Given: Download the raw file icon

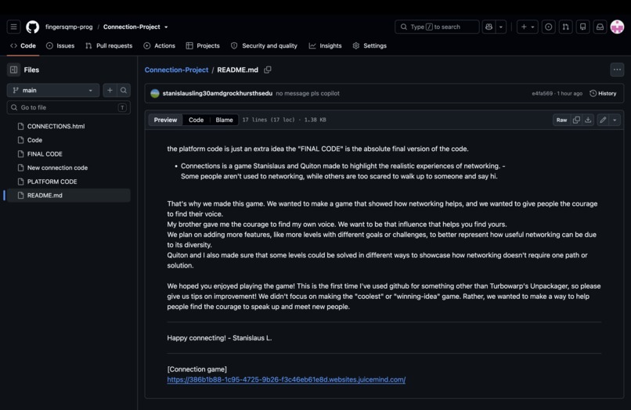Looking at the screenshot, I should [588, 120].
